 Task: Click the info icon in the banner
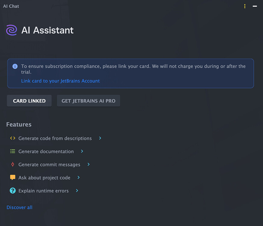[15, 66]
